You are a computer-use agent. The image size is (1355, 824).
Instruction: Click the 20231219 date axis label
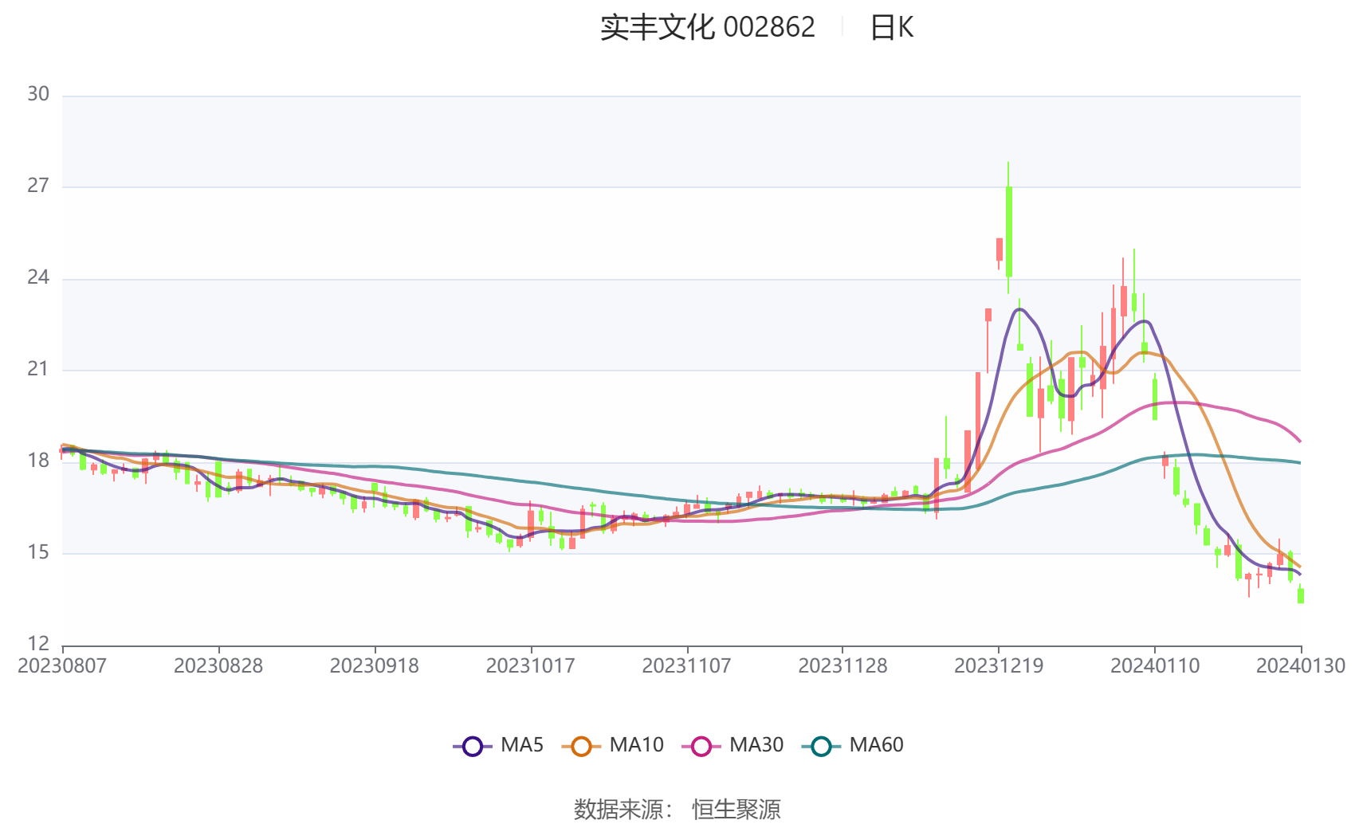click(999, 665)
